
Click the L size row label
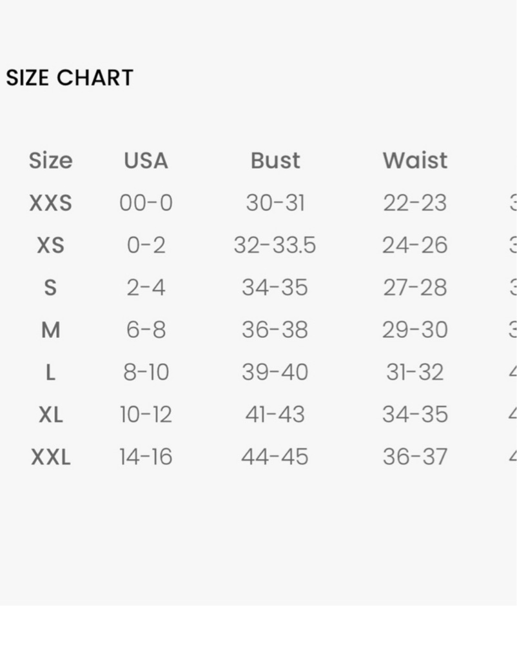(x=50, y=372)
